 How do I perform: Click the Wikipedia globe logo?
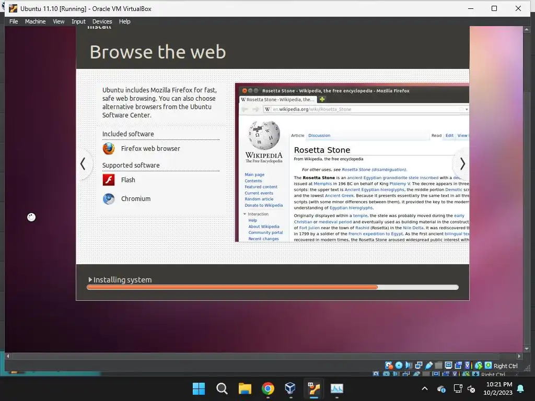click(264, 135)
